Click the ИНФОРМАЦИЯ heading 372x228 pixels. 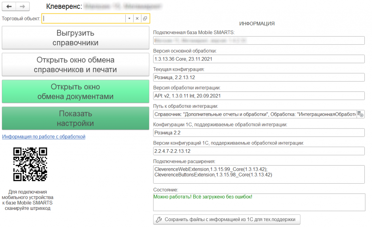coord(257,24)
